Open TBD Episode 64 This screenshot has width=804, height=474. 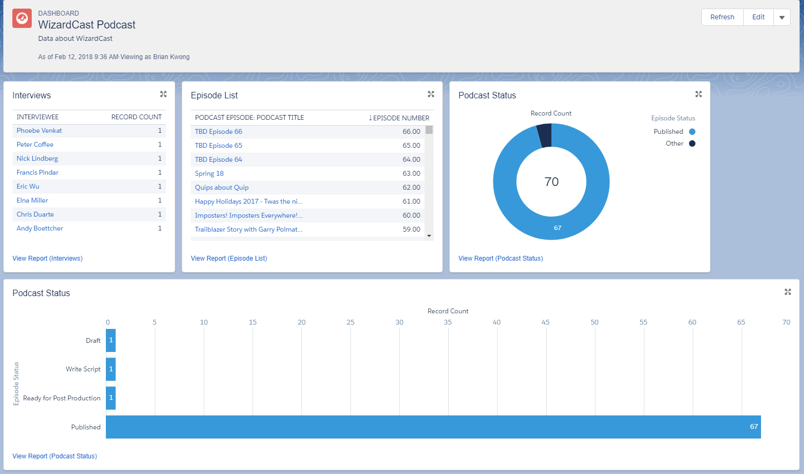(x=219, y=160)
